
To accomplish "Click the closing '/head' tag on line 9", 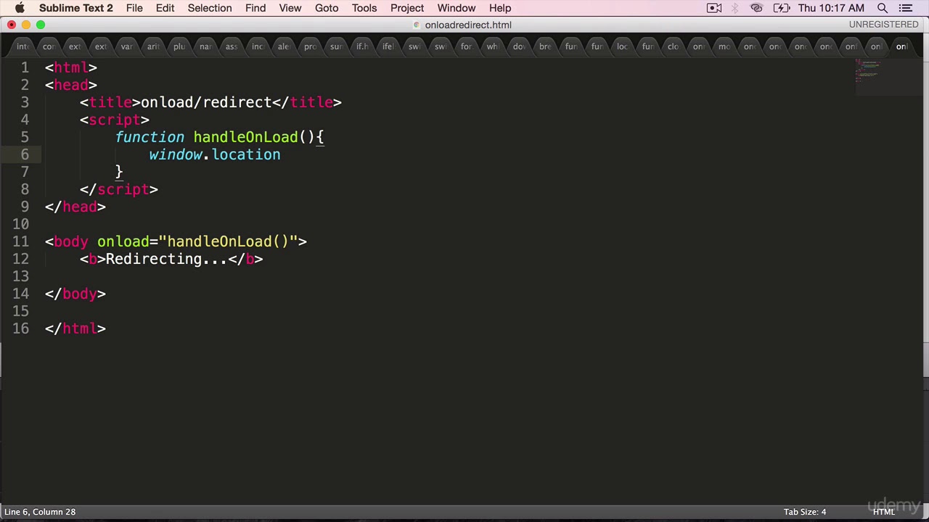I will pos(75,207).
